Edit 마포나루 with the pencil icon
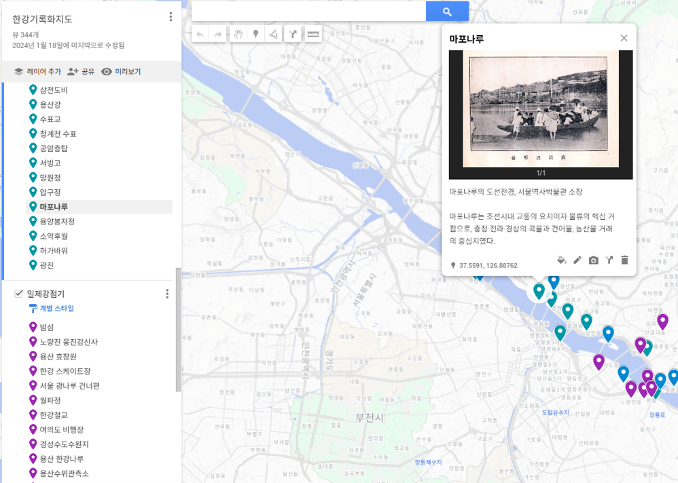Viewport: 678px width, 483px height. (x=577, y=260)
